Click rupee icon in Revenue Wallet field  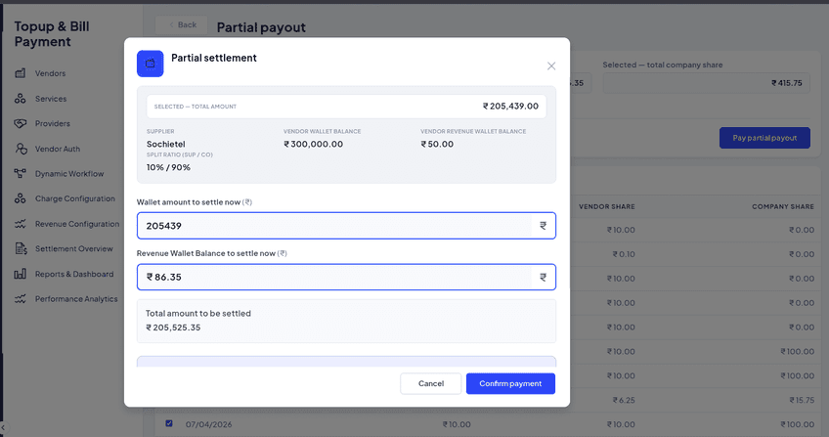pyautogui.click(x=543, y=277)
